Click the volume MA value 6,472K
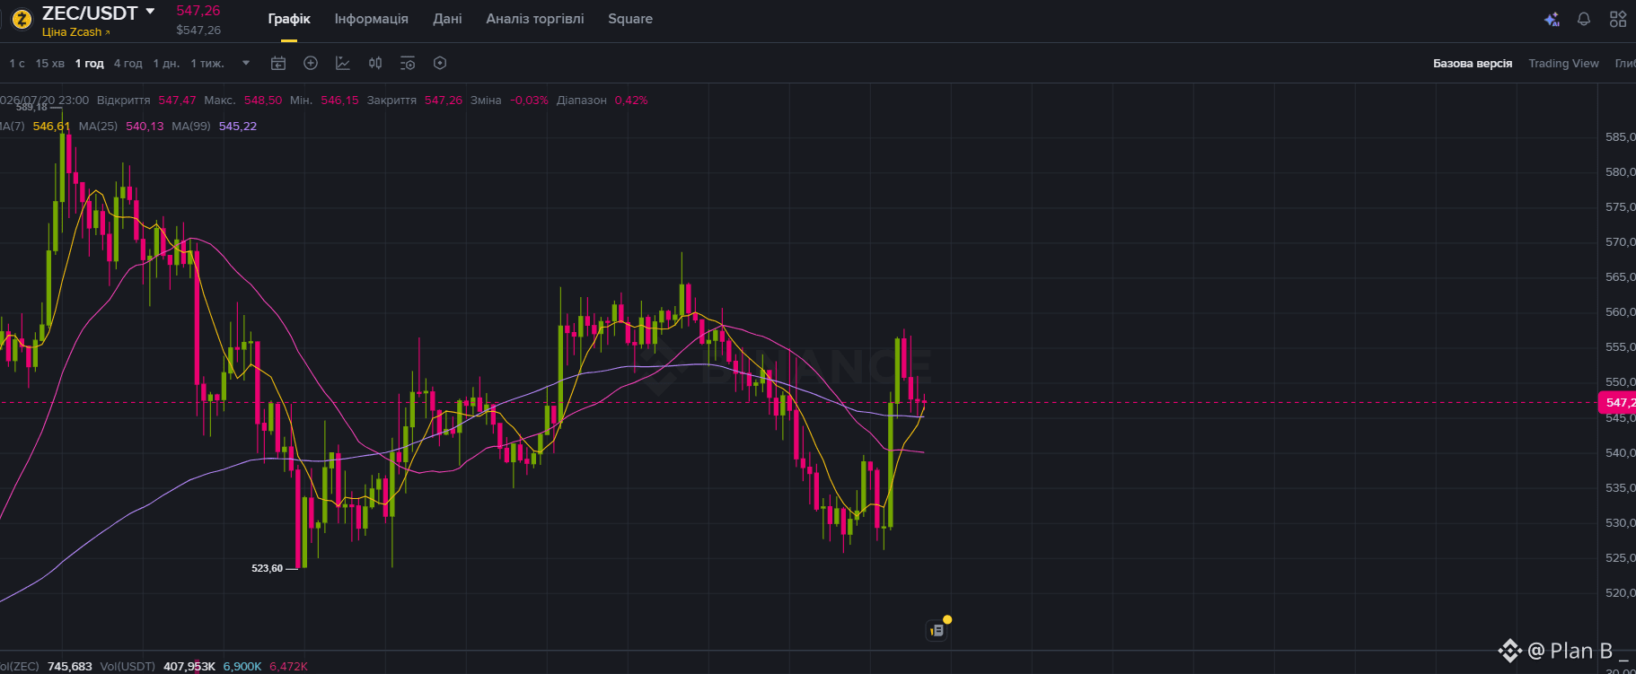The image size is (1636, 674). click(288, 667)
